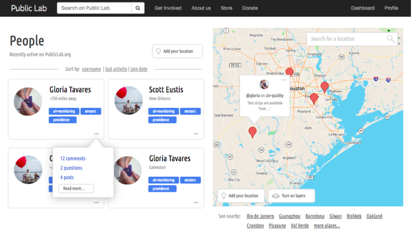See nearby Picayune
The height and width of the screenshot is (238, 413).
[278, 226]
